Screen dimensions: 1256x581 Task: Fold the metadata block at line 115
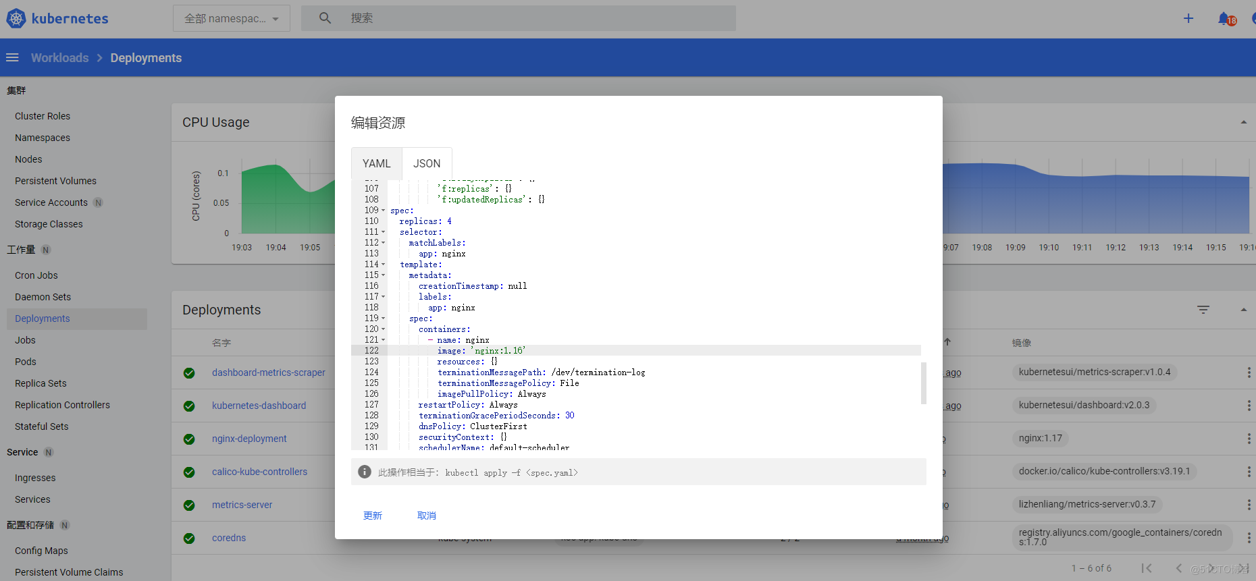point(384,275)
